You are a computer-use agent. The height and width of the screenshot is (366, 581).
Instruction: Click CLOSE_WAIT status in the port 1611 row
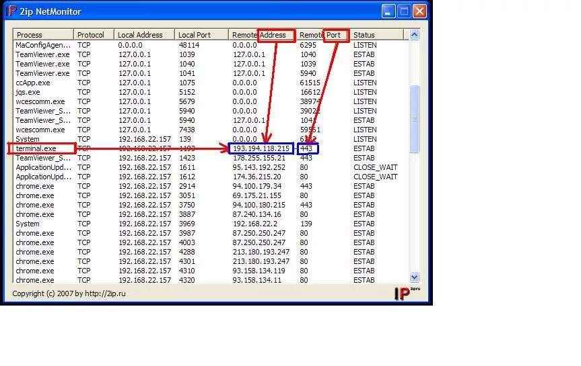click(x=376, y=167)
